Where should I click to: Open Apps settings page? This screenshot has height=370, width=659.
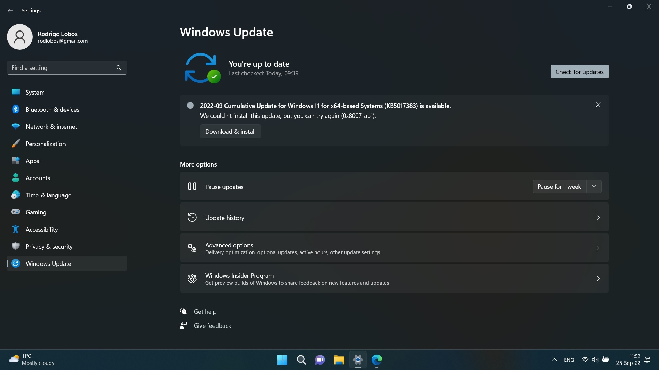click(x=67, y=161)
